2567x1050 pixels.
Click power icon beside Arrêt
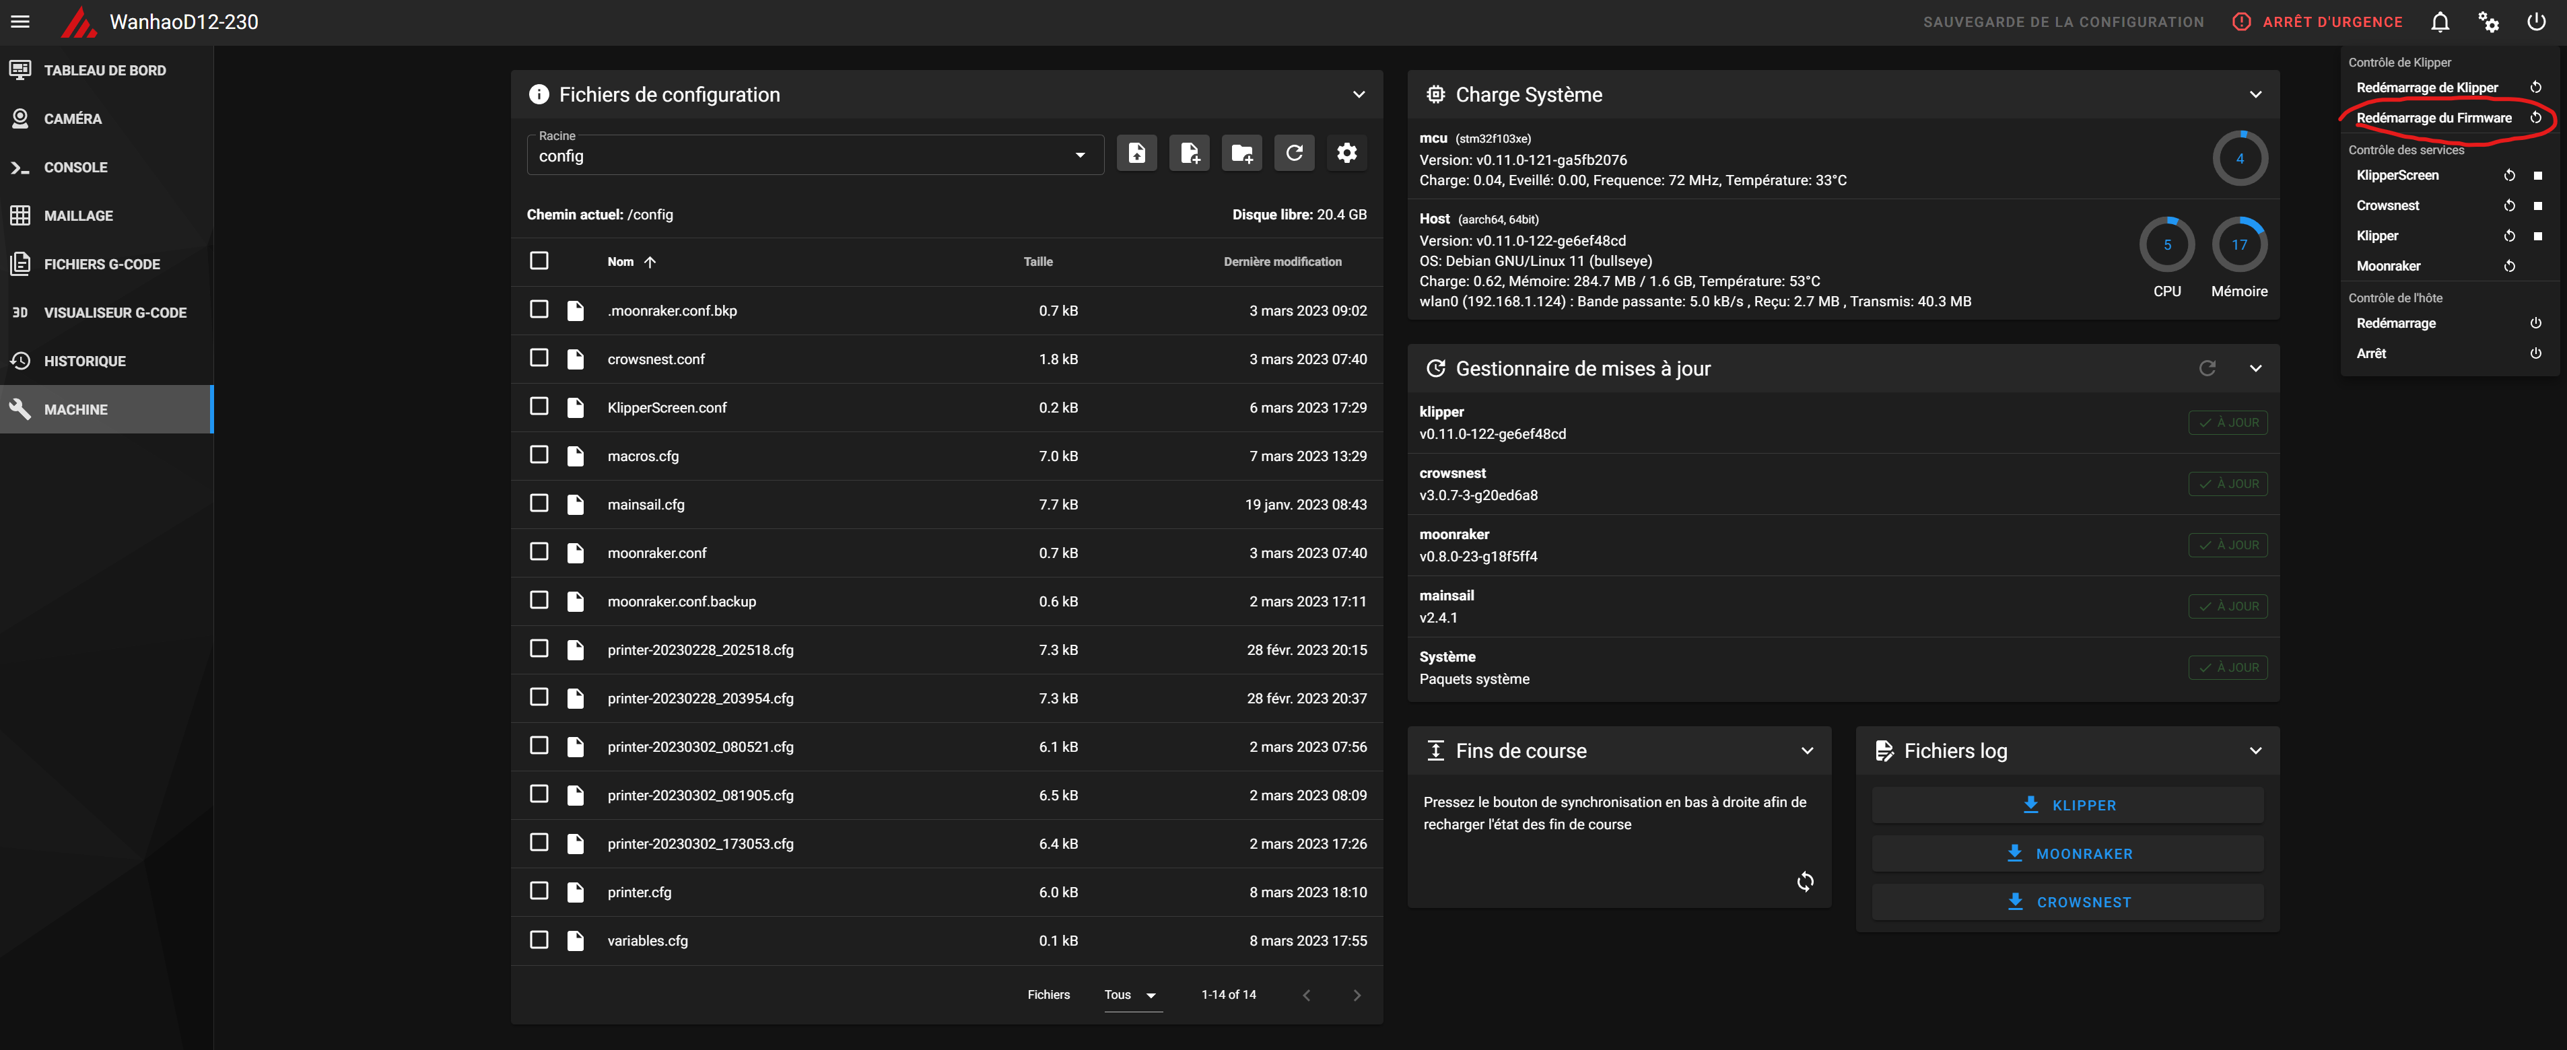(x=2535, y=353)
